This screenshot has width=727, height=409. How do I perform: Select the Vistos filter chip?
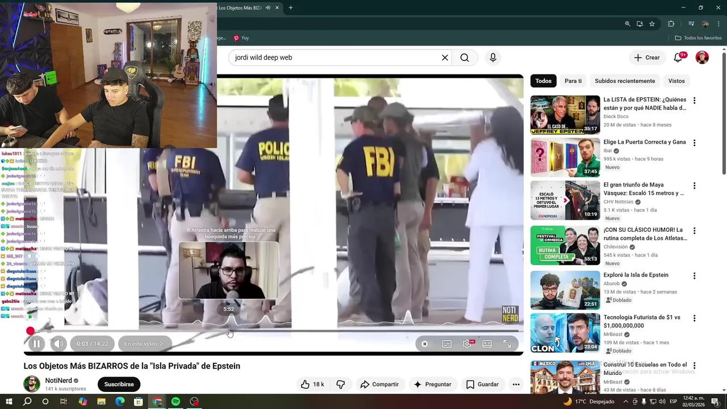tap(676, 81)
